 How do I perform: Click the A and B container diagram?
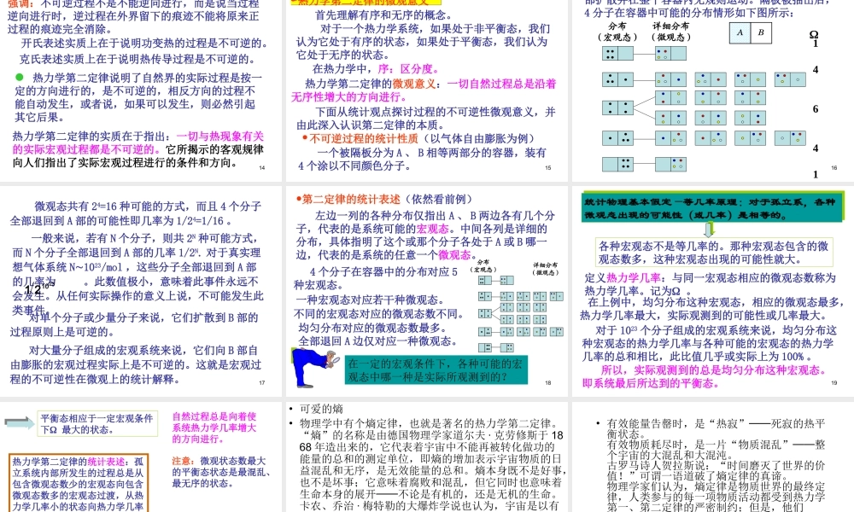click(x=751, y=33)
